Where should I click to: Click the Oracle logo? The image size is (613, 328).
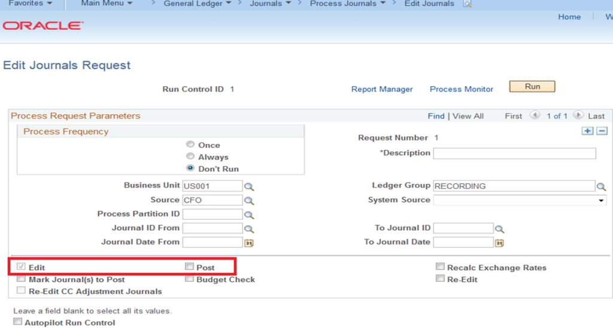coord(43,26)
